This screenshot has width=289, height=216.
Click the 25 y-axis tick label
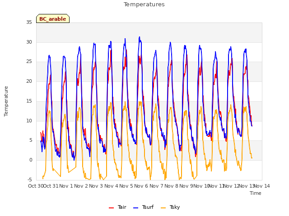point(29,62)
